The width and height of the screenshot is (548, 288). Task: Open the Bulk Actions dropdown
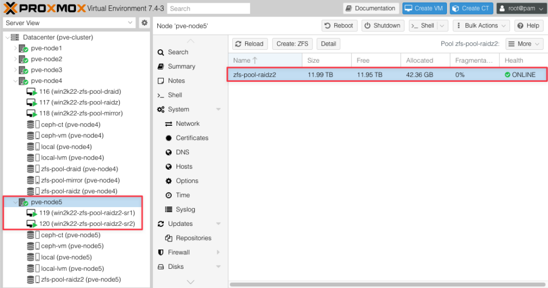[x=481, y=26]
